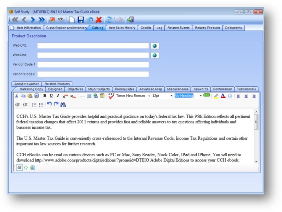282x212 pixels.
Task: Toggle subscript formatting
Action: 73,96
